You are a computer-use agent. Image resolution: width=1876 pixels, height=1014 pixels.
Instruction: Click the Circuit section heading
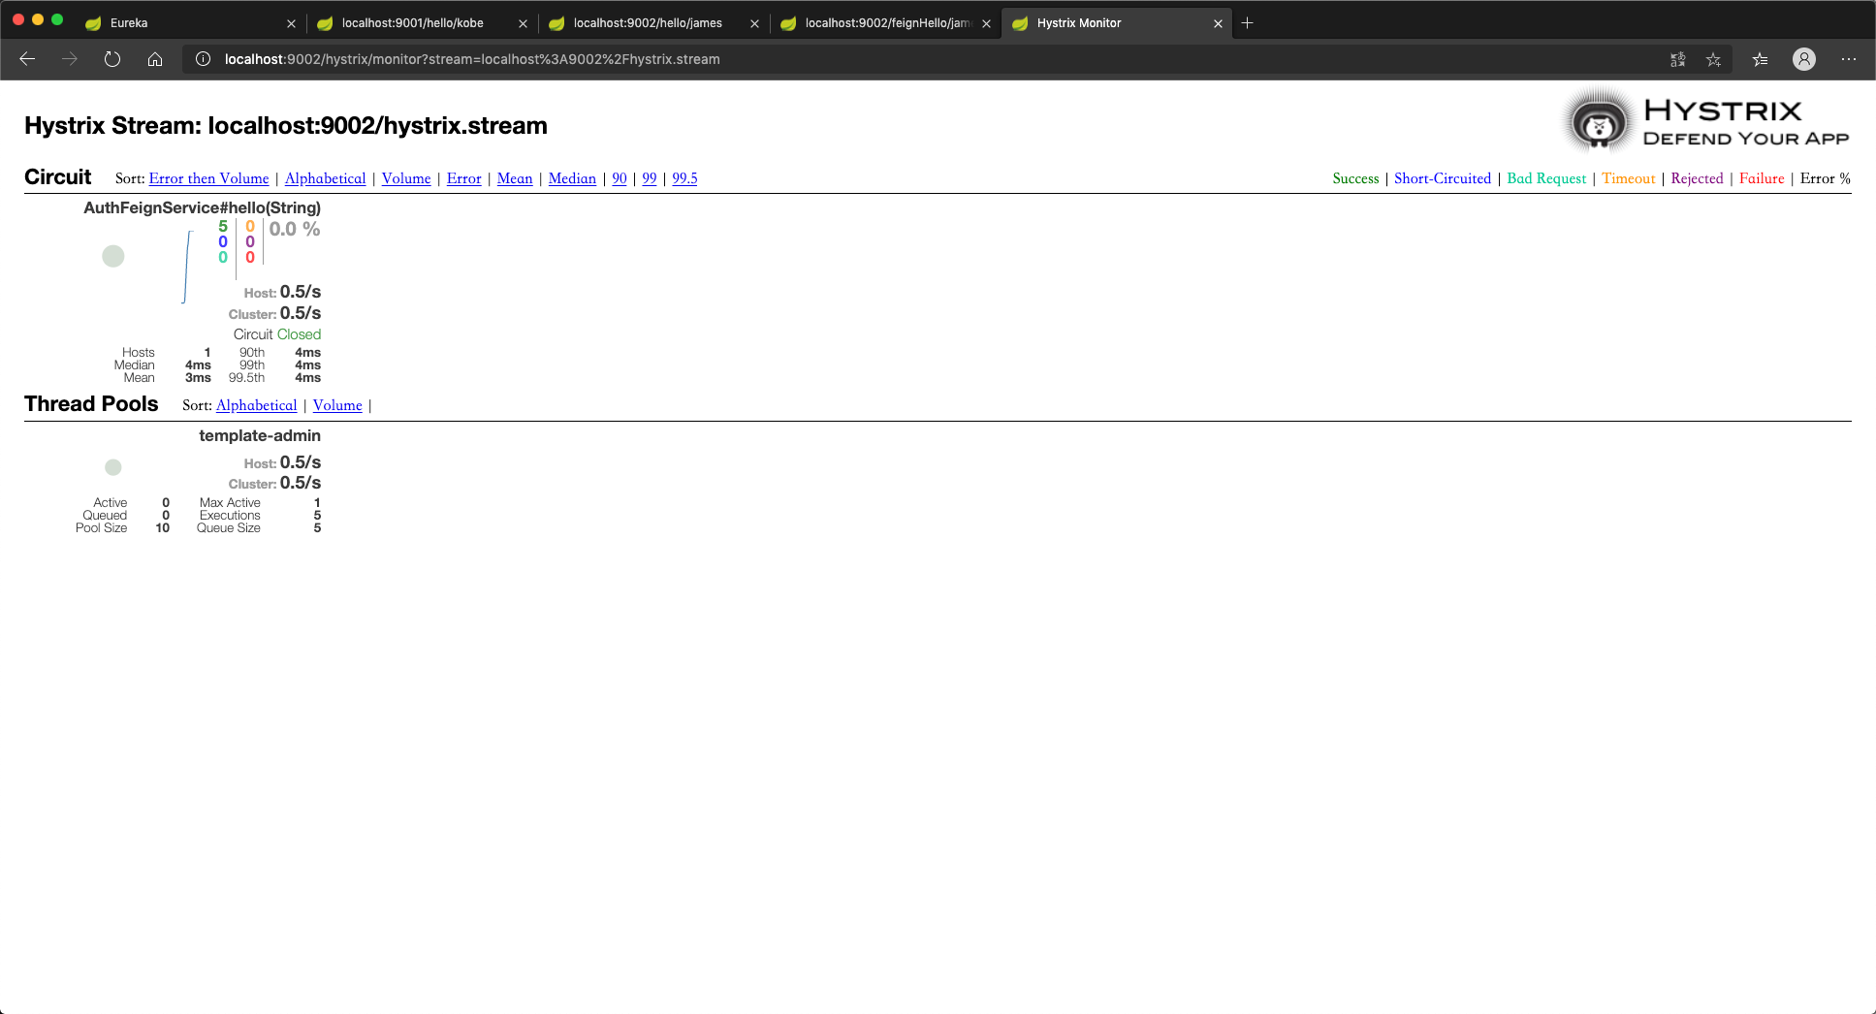pyautogui.click(x=58, y=177)
